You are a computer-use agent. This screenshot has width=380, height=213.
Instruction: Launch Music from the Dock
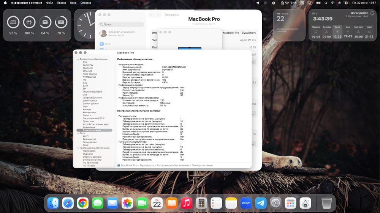tap(187, 203)
